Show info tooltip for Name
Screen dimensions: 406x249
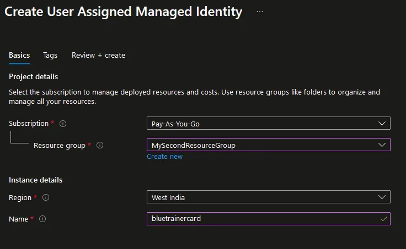click(42, 219)
